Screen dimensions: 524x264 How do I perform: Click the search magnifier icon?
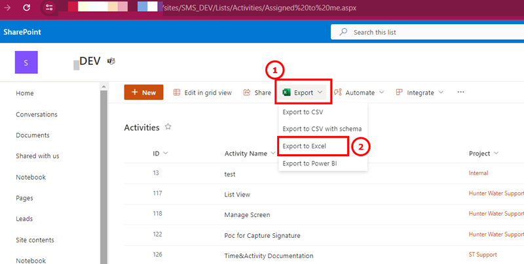pos(343,32)
